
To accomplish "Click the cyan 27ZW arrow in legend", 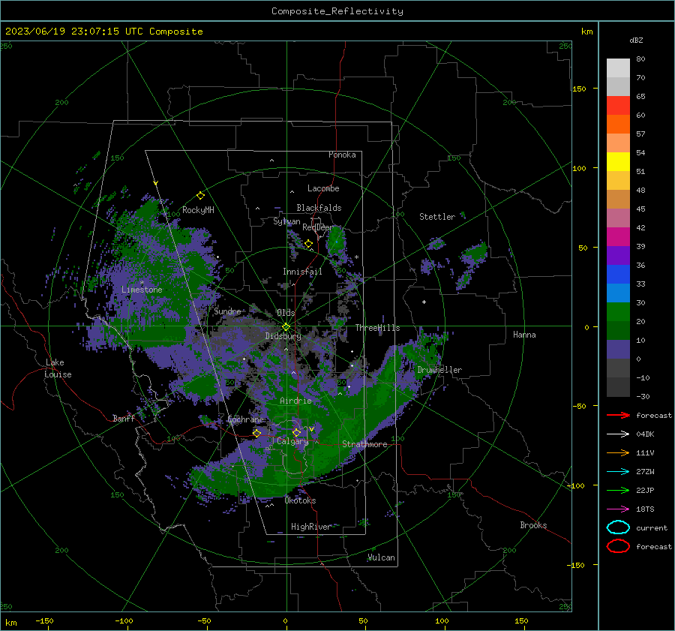I will tap(618, 472).
